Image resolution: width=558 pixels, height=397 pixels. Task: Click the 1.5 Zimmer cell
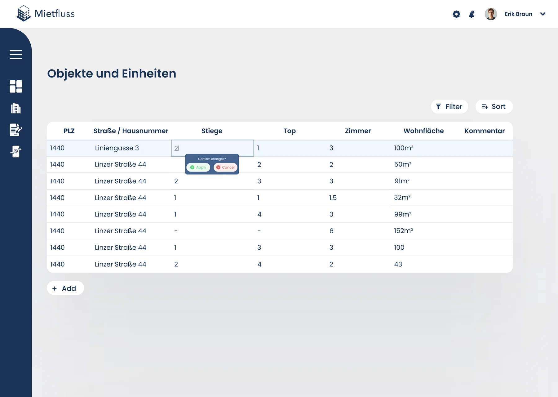[333, 198]
